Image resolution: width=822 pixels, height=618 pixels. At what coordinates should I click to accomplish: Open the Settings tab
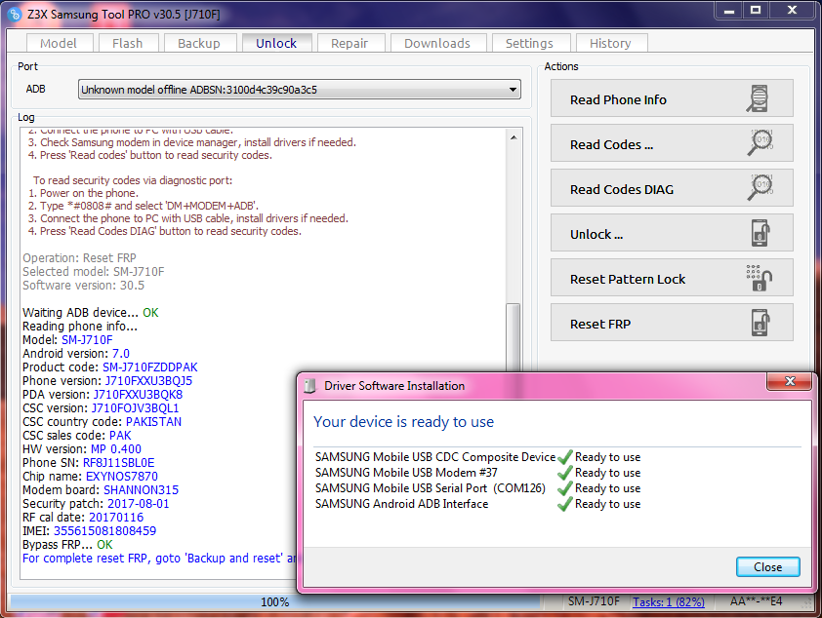[x=529, y=43]
